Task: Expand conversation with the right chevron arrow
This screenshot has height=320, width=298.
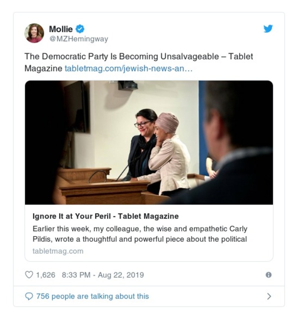Action: tap(269, 297)
